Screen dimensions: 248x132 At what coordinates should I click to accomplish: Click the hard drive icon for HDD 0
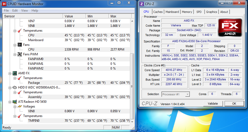(14, 87)
